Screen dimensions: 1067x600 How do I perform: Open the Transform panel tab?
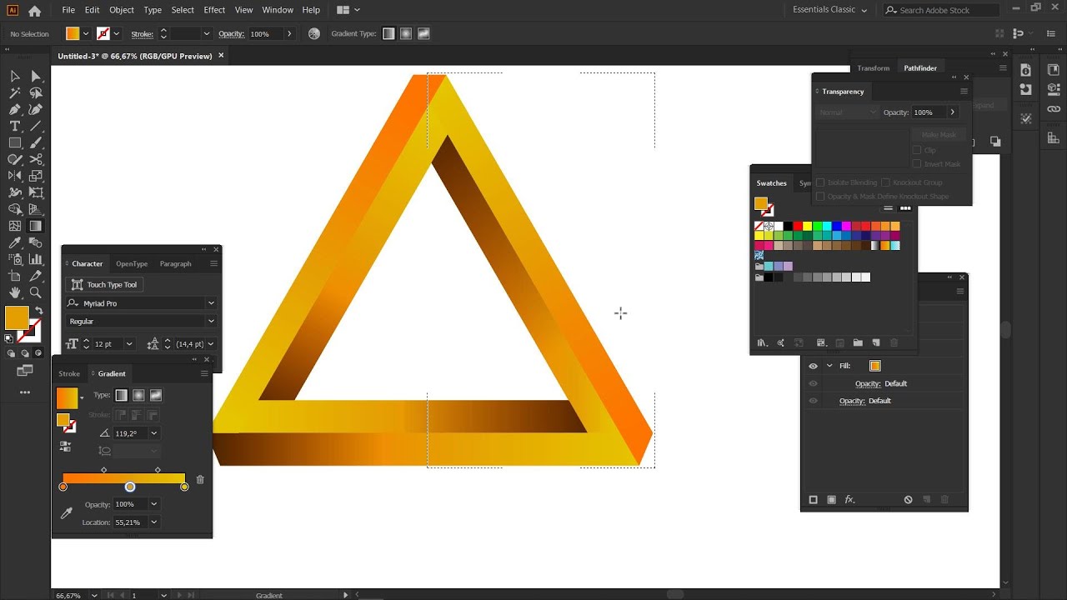(x=873, y=68)
